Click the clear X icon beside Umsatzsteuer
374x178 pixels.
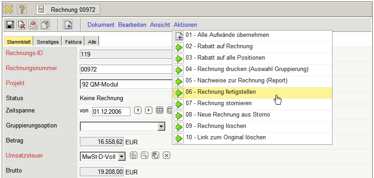tap(166, 156)
